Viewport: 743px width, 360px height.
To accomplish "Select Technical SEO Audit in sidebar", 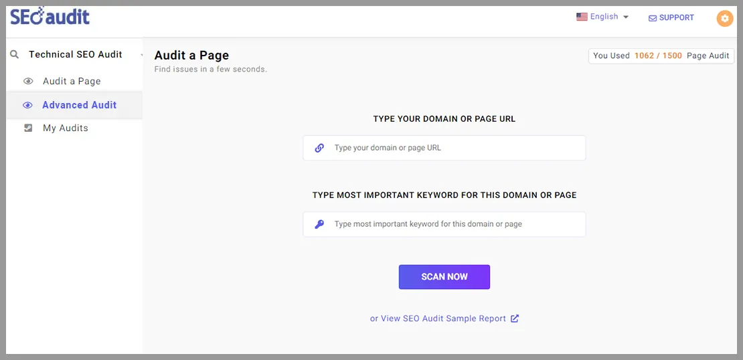I will 76,54.
